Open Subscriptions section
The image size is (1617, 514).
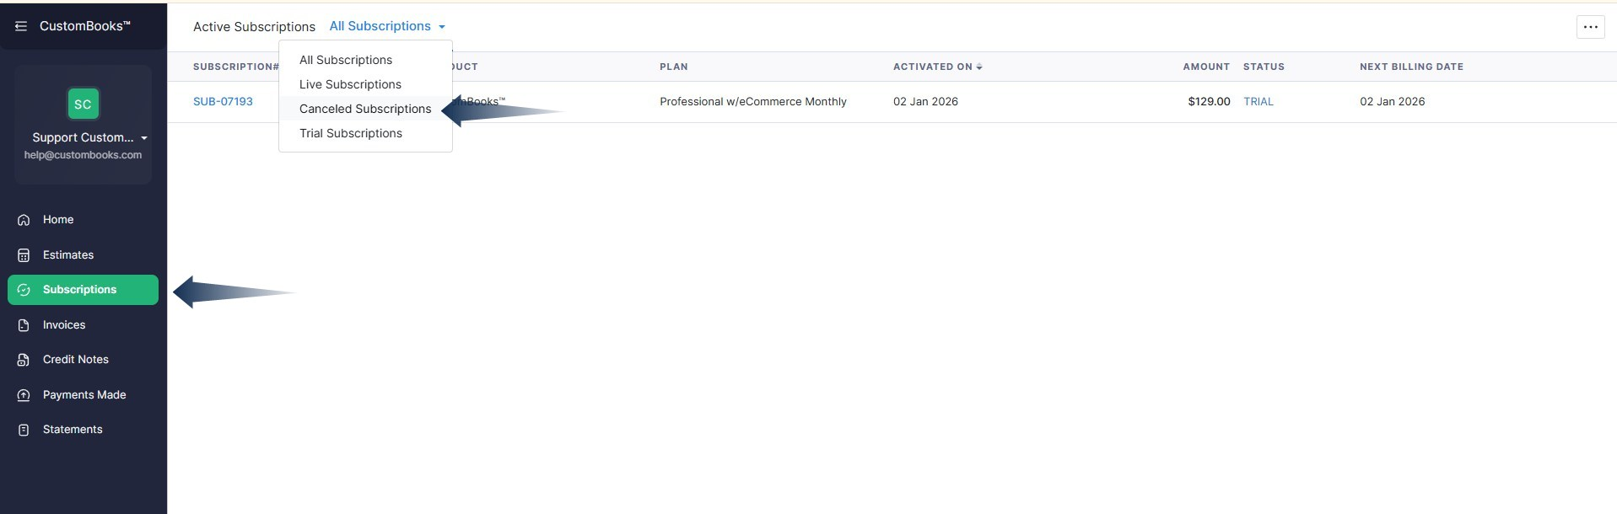coord(83,290)
